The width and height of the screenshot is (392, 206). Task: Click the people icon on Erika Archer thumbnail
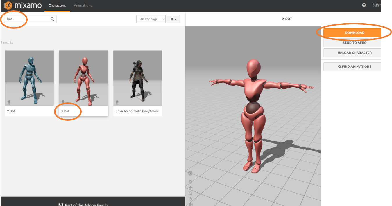(x=117, y=102)
